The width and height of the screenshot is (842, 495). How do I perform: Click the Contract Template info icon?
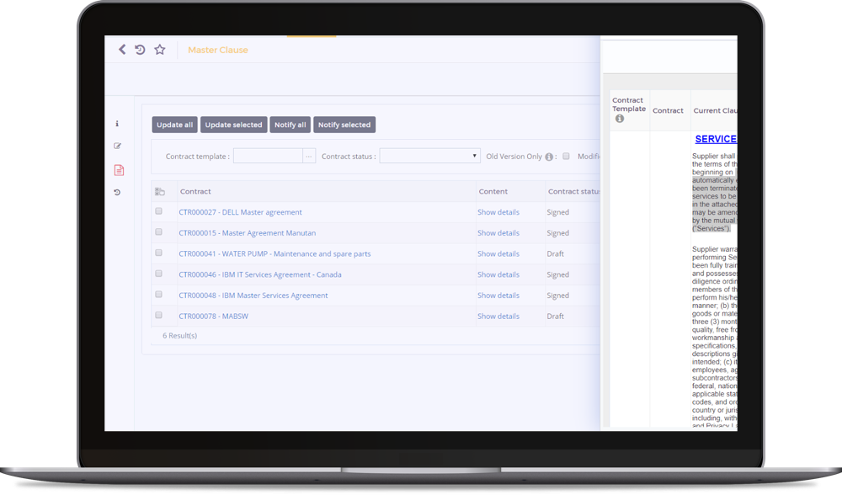(620, 119)
